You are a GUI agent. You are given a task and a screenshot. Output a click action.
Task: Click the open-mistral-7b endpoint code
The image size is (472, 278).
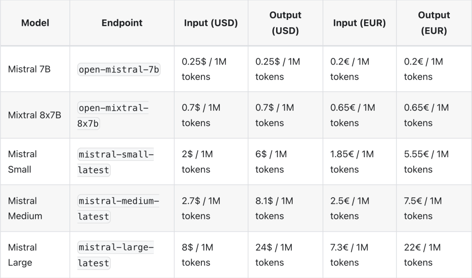click(x=119, y=70)
